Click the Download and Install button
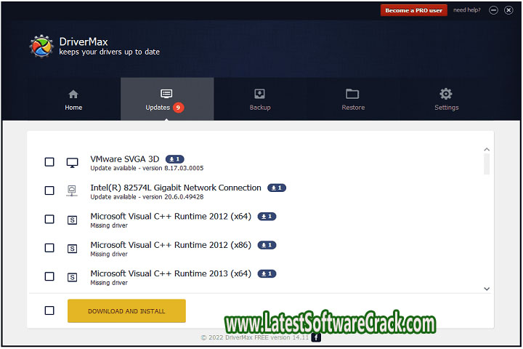523x349 pixels. pyautogui.click(x=126, y=310)
